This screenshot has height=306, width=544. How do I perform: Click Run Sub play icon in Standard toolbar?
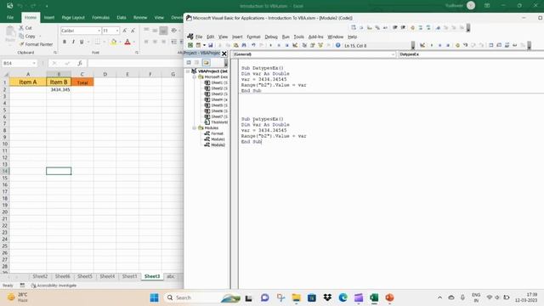[270, 45]
